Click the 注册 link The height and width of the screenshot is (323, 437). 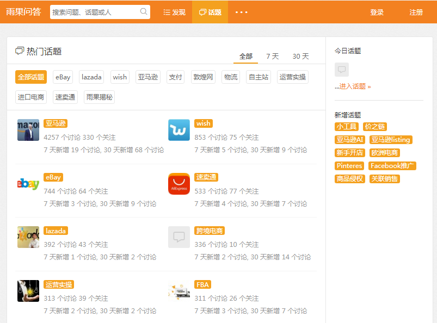pos(416,13)
